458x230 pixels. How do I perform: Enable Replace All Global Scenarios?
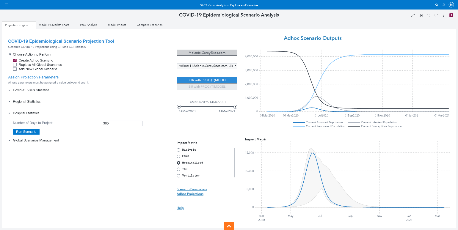coord(15,65)
